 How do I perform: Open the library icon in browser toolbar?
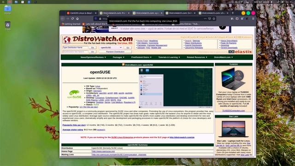tap(232, 18)
